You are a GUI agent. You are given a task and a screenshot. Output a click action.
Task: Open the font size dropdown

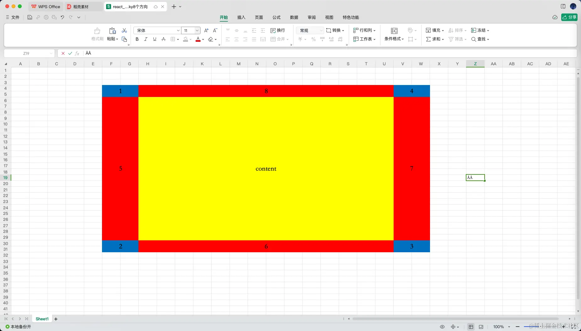(x=197, y=30)
